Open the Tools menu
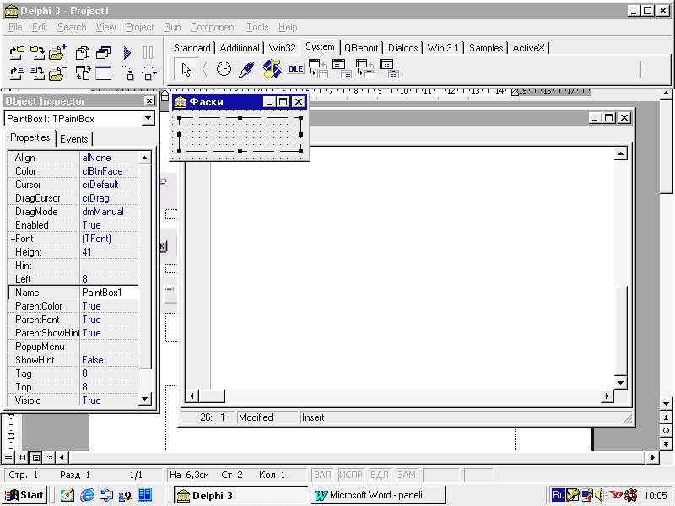This screenshot has width=675, height=506. pos(257,27)
